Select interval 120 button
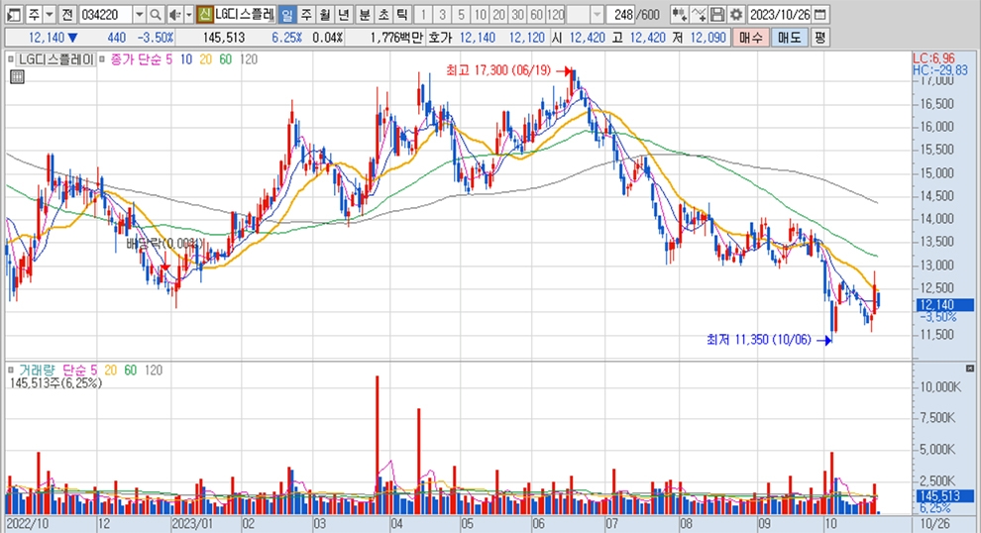981x533 pixels. [x=555, y=14]
